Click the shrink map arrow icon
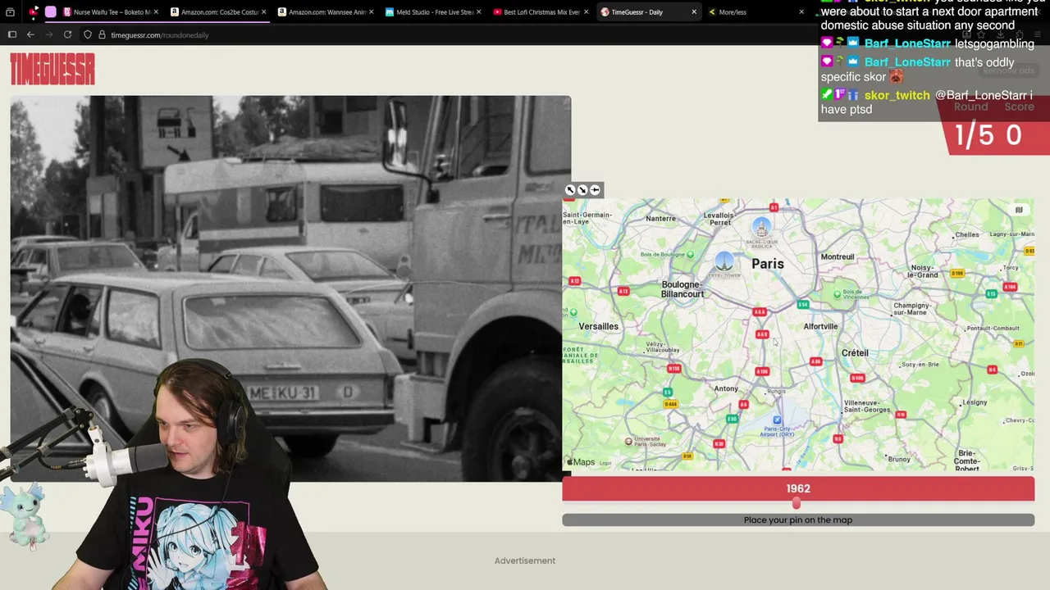This screenshot has height=590, width=1050. tap(582, 190)
